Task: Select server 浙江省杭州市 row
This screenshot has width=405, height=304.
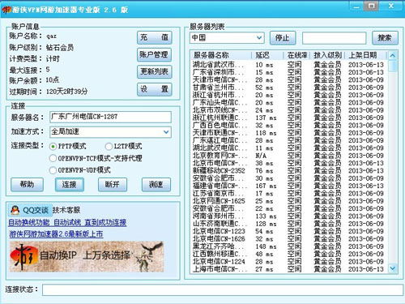Action: coord(289,95)
